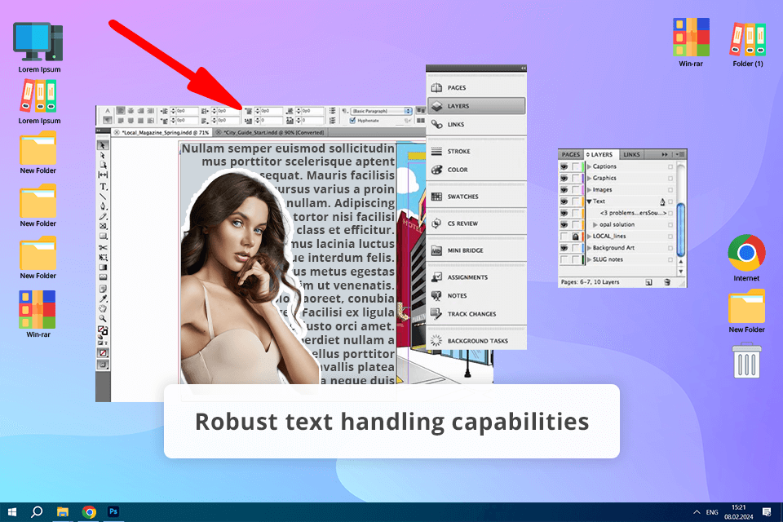Switch to City_Guide_Start.indd document tab

(x=271, y=132)
